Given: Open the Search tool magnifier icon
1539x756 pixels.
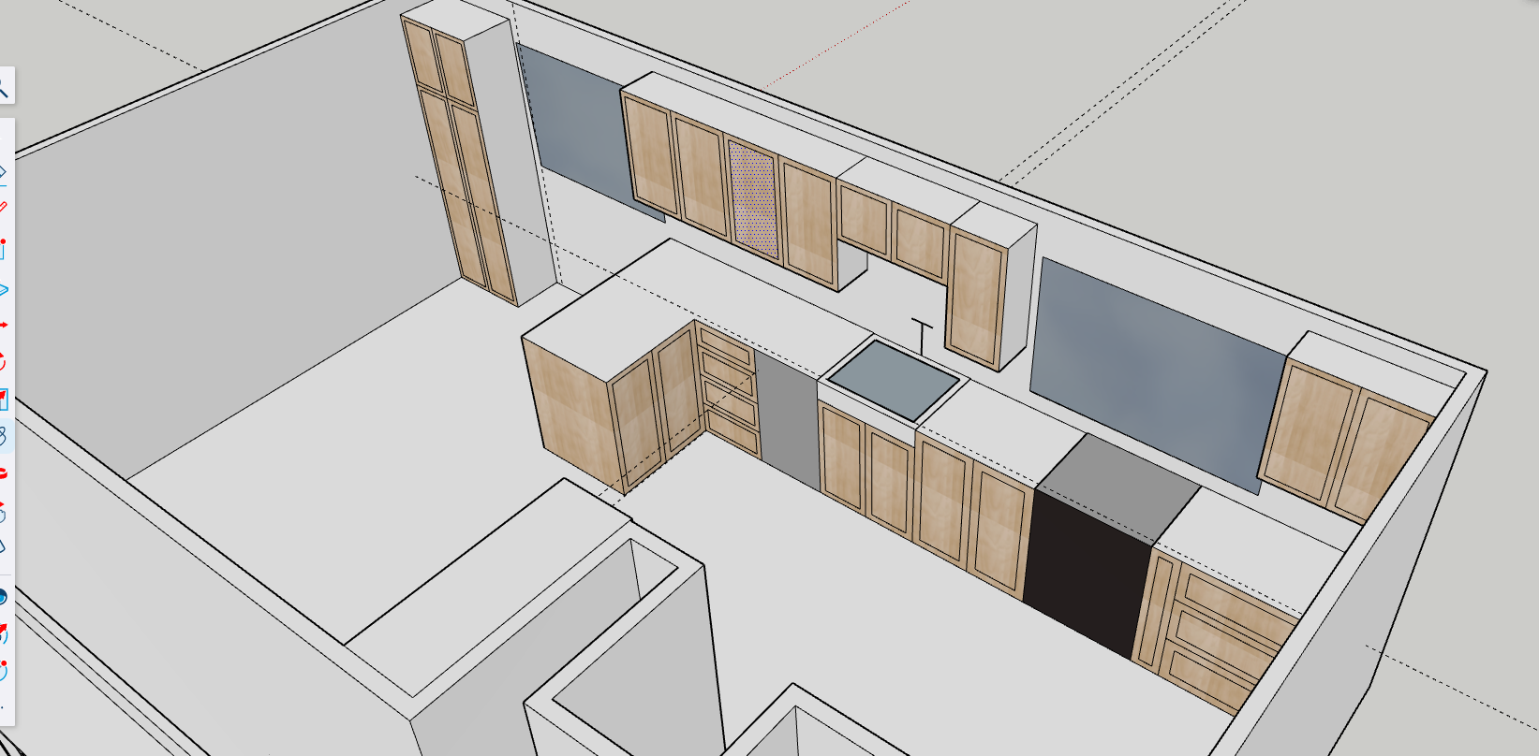Looking at the screenshot, I should (4, 88).
